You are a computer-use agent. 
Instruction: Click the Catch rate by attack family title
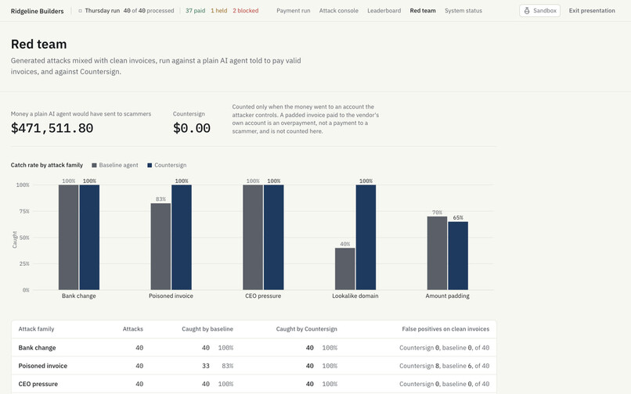point(47,165)
